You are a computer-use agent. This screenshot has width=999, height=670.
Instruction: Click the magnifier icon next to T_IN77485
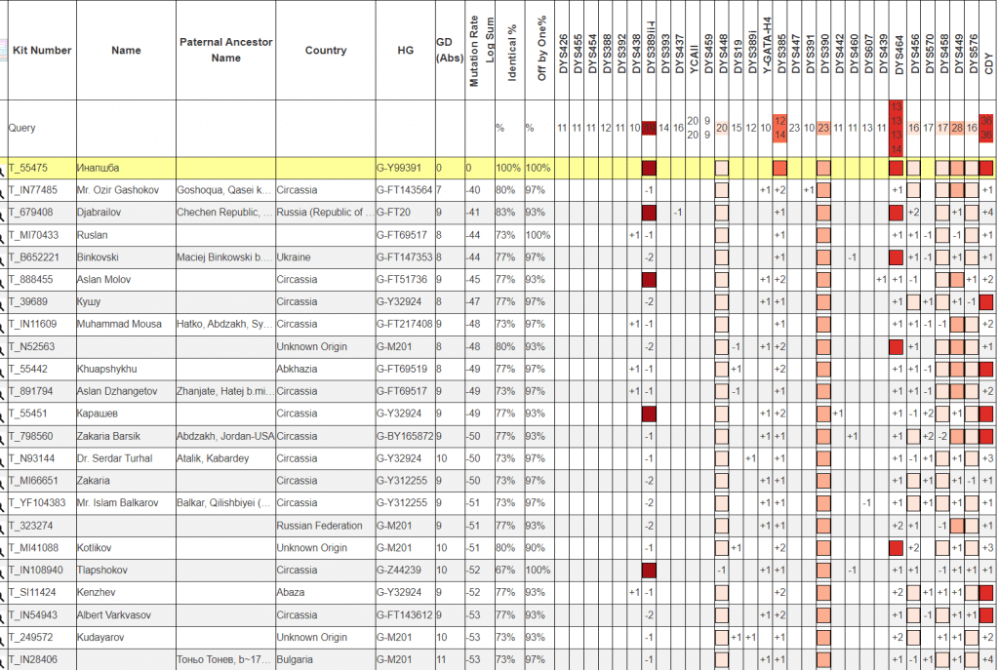pyautogui.click(x=3, y=191)
